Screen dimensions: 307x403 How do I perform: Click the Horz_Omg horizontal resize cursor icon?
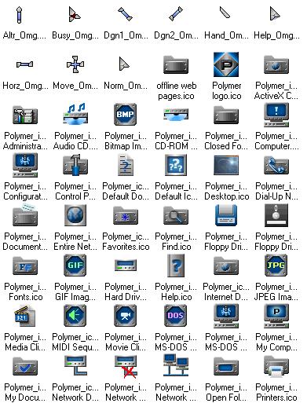[x=25, y=64]
